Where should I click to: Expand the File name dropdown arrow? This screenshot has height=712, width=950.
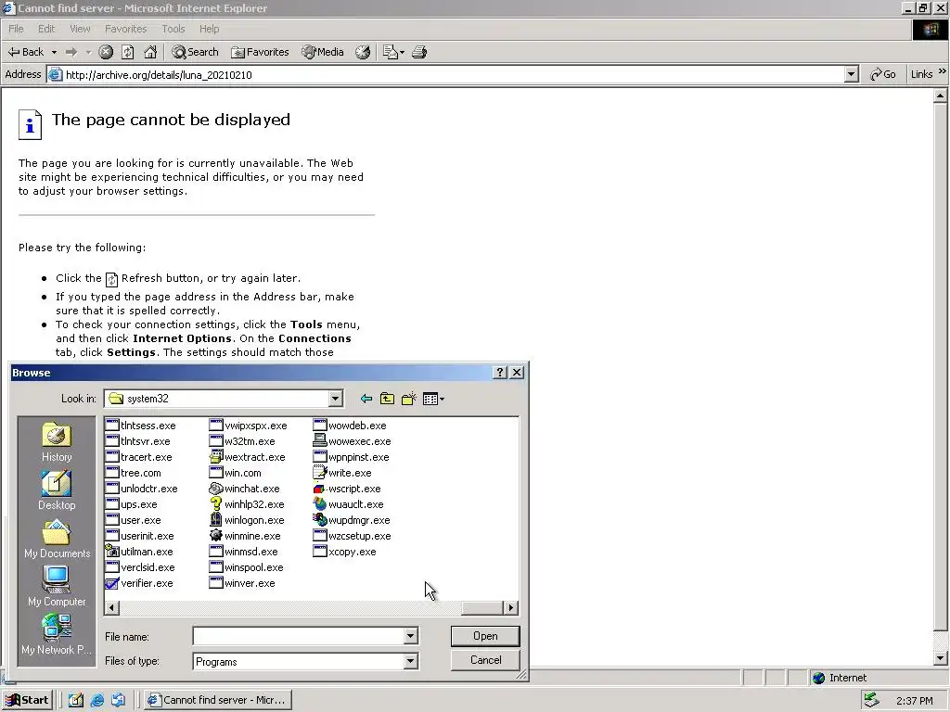(x=410, y=636)
